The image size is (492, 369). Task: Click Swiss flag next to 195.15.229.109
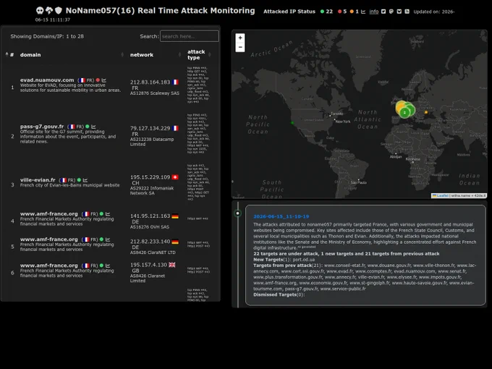pos(175,177)
